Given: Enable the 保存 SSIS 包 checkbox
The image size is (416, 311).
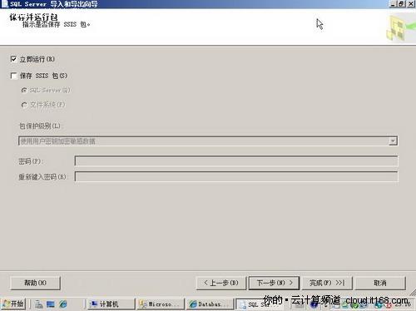Looking at the screenshot, I should (x=13, y=76).
